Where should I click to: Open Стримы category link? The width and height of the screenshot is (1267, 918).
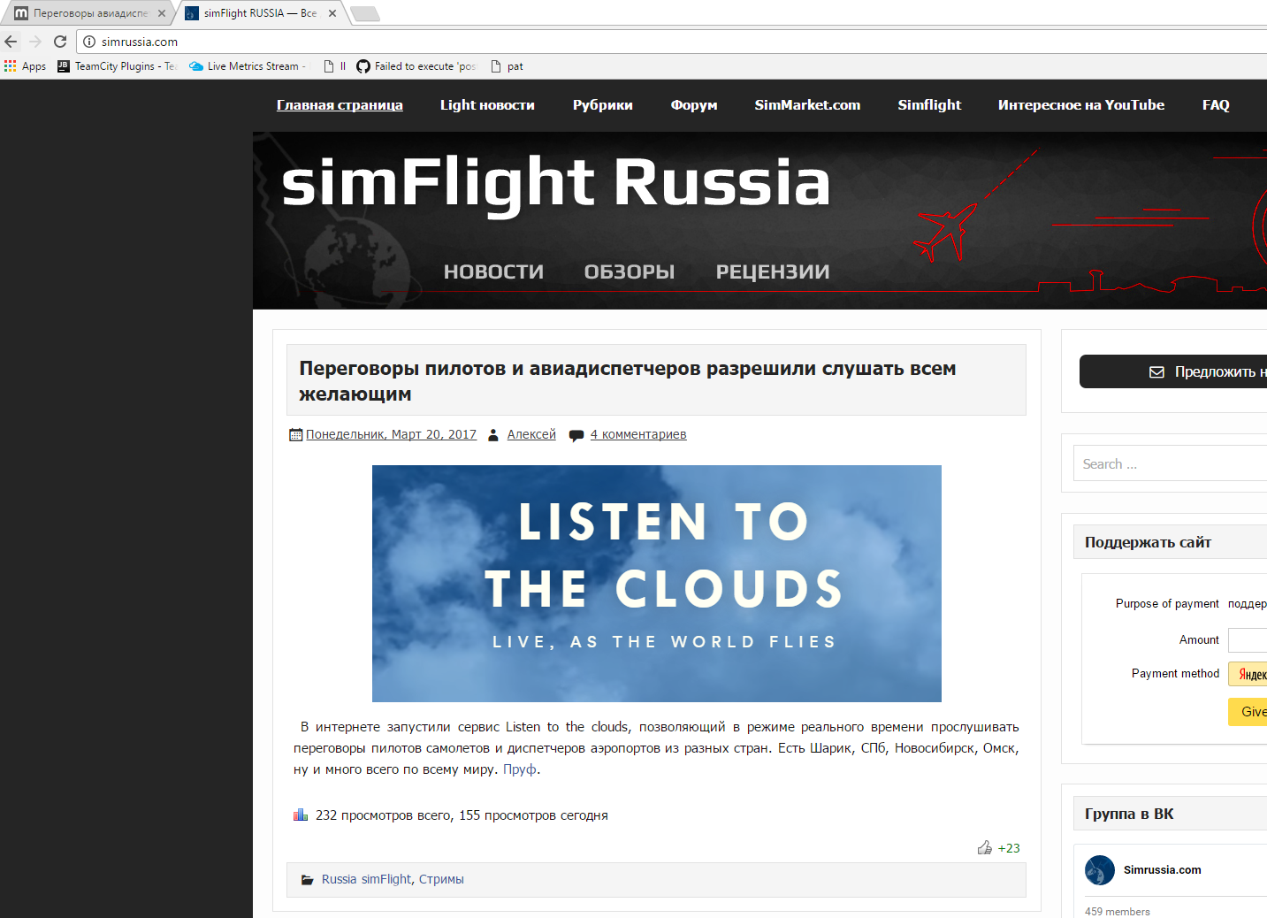tap(441, 879)
